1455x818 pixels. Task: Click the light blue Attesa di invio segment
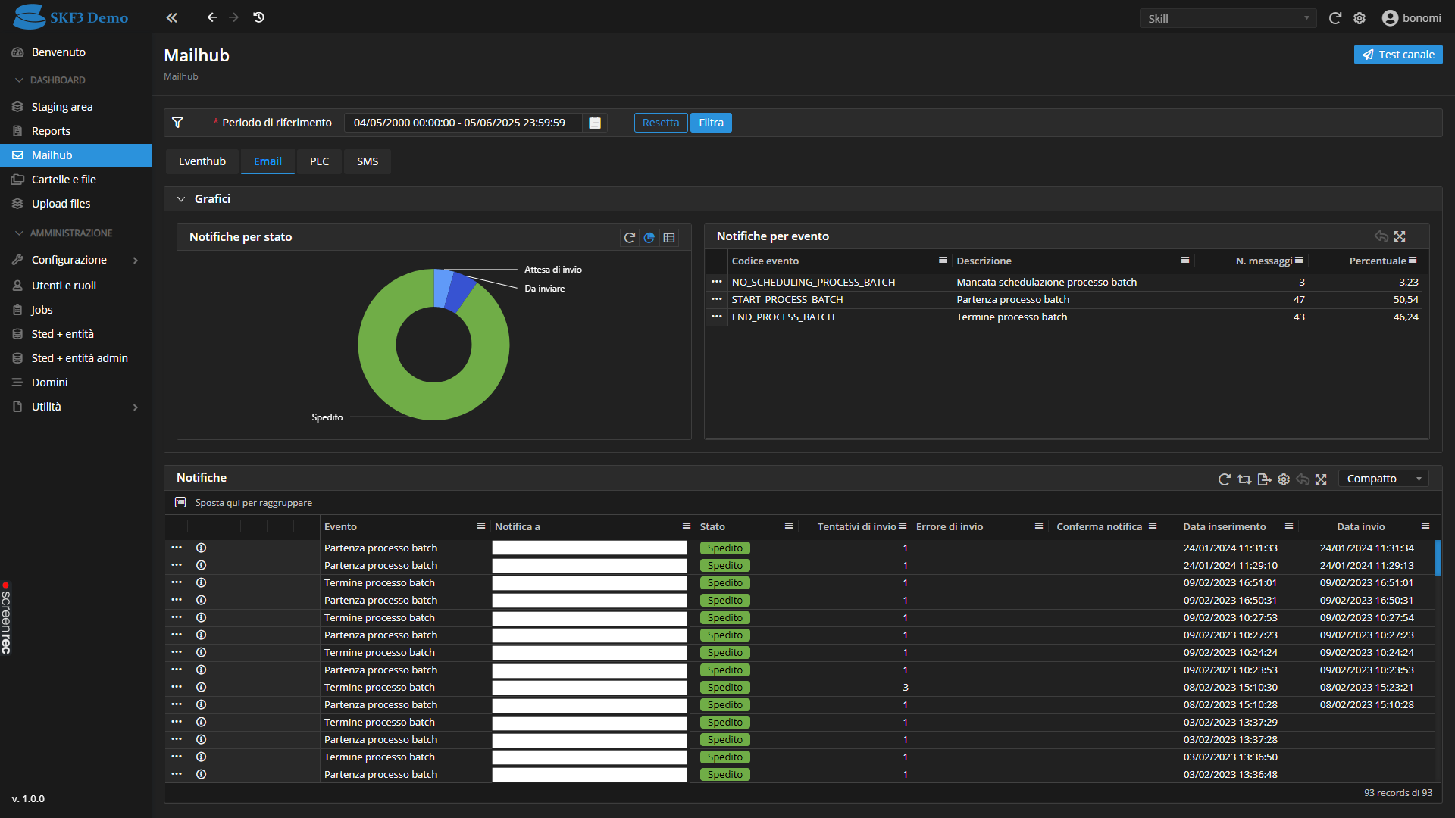443,287
